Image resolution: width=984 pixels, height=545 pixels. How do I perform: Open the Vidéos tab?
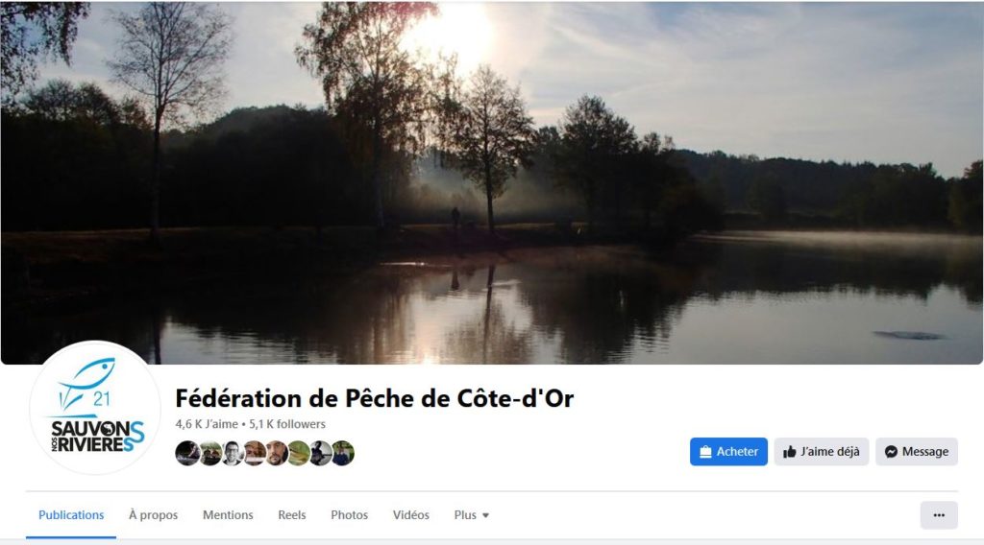[x=411, y=515]
